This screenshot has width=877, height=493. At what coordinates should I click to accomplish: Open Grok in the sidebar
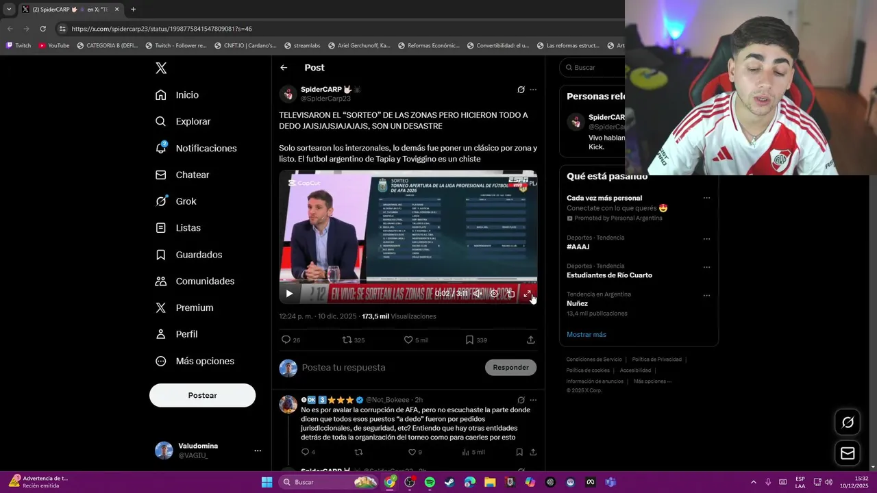point(176,201)
